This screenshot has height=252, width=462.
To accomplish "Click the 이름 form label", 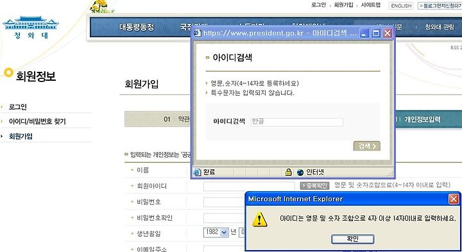I will [142, 170].
